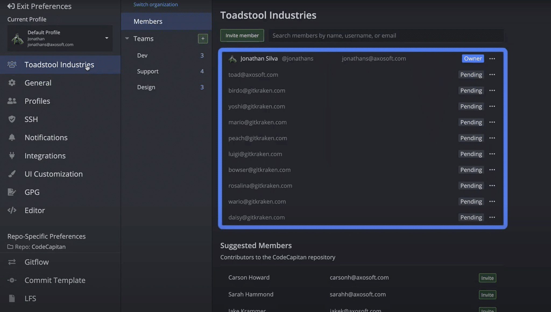Open Editor preferences via the code icon
Screen dimensions: 551x312
point(12,210)
